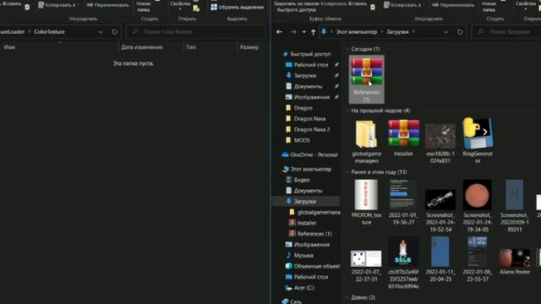This screenshot has height=304, width=541.
Task: Click 'Новая папка' in the right window ribbon
Action: coord(489,6)
